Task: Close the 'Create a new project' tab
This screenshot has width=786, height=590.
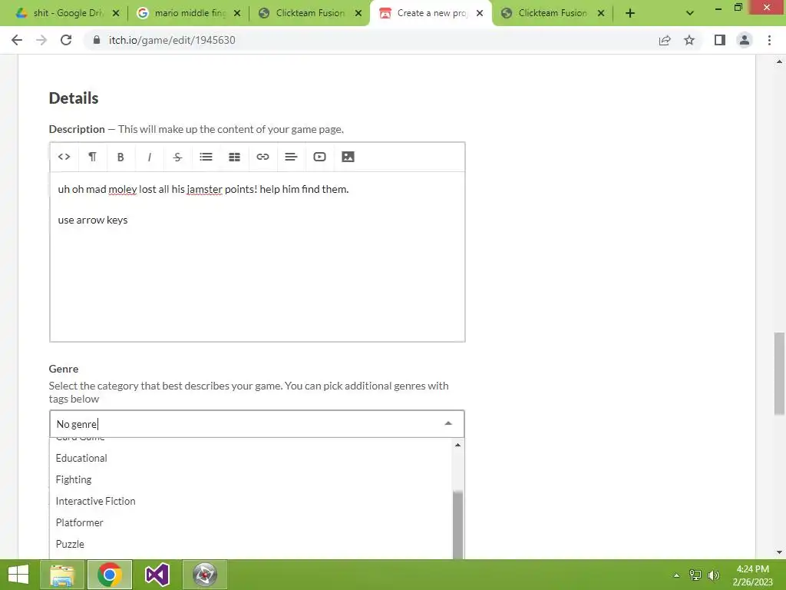Action: 480,14
